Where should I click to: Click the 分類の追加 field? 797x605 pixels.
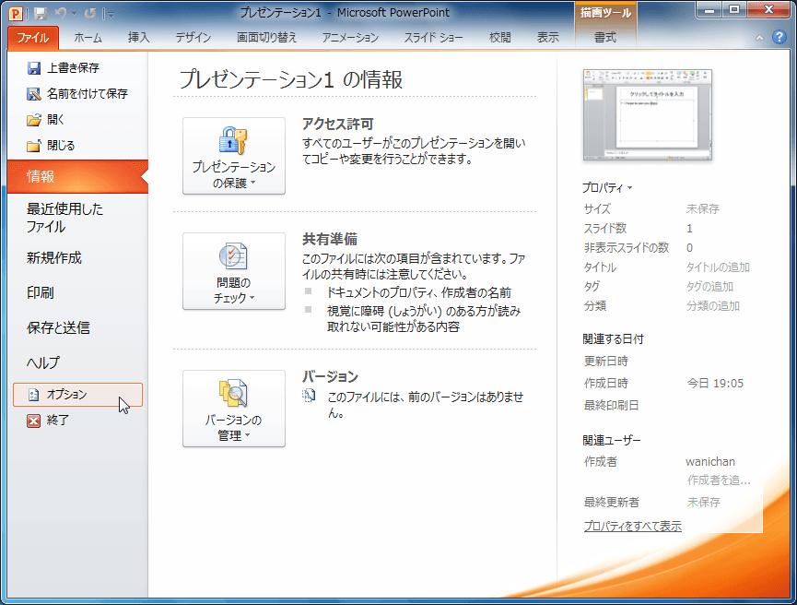click(x=713, y=306)
